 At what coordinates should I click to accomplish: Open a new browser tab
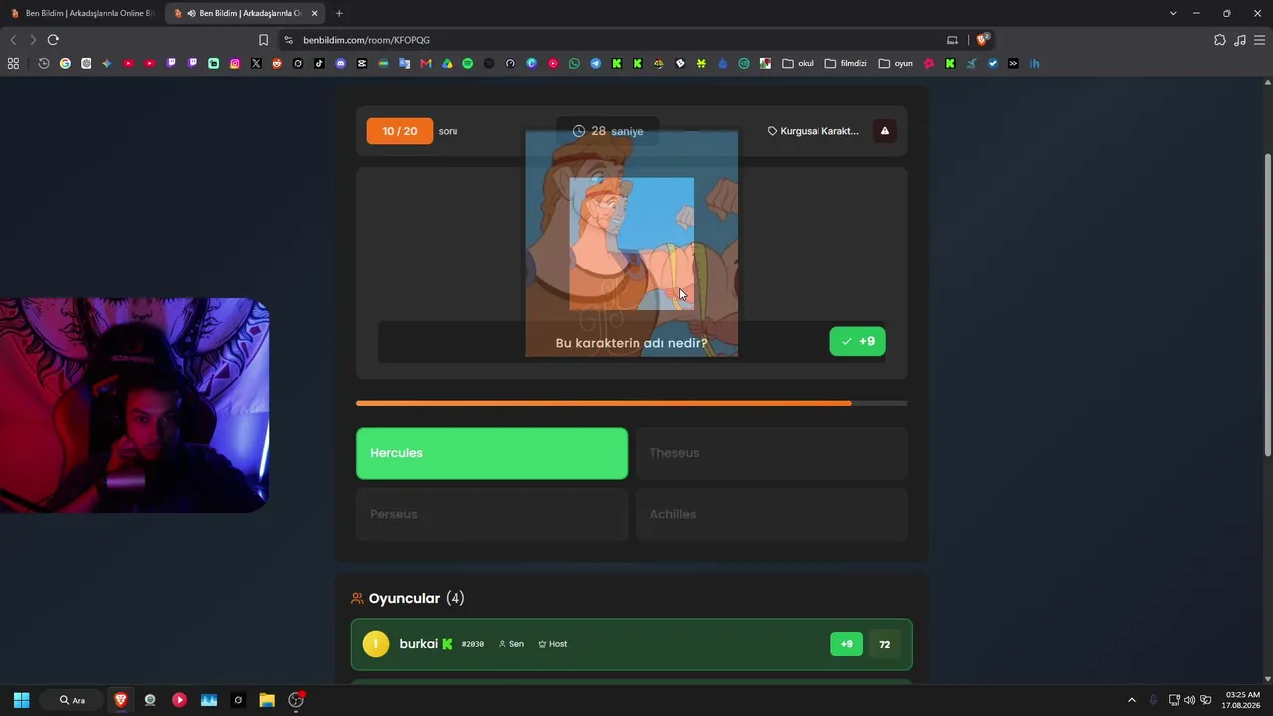pos(339,13)
